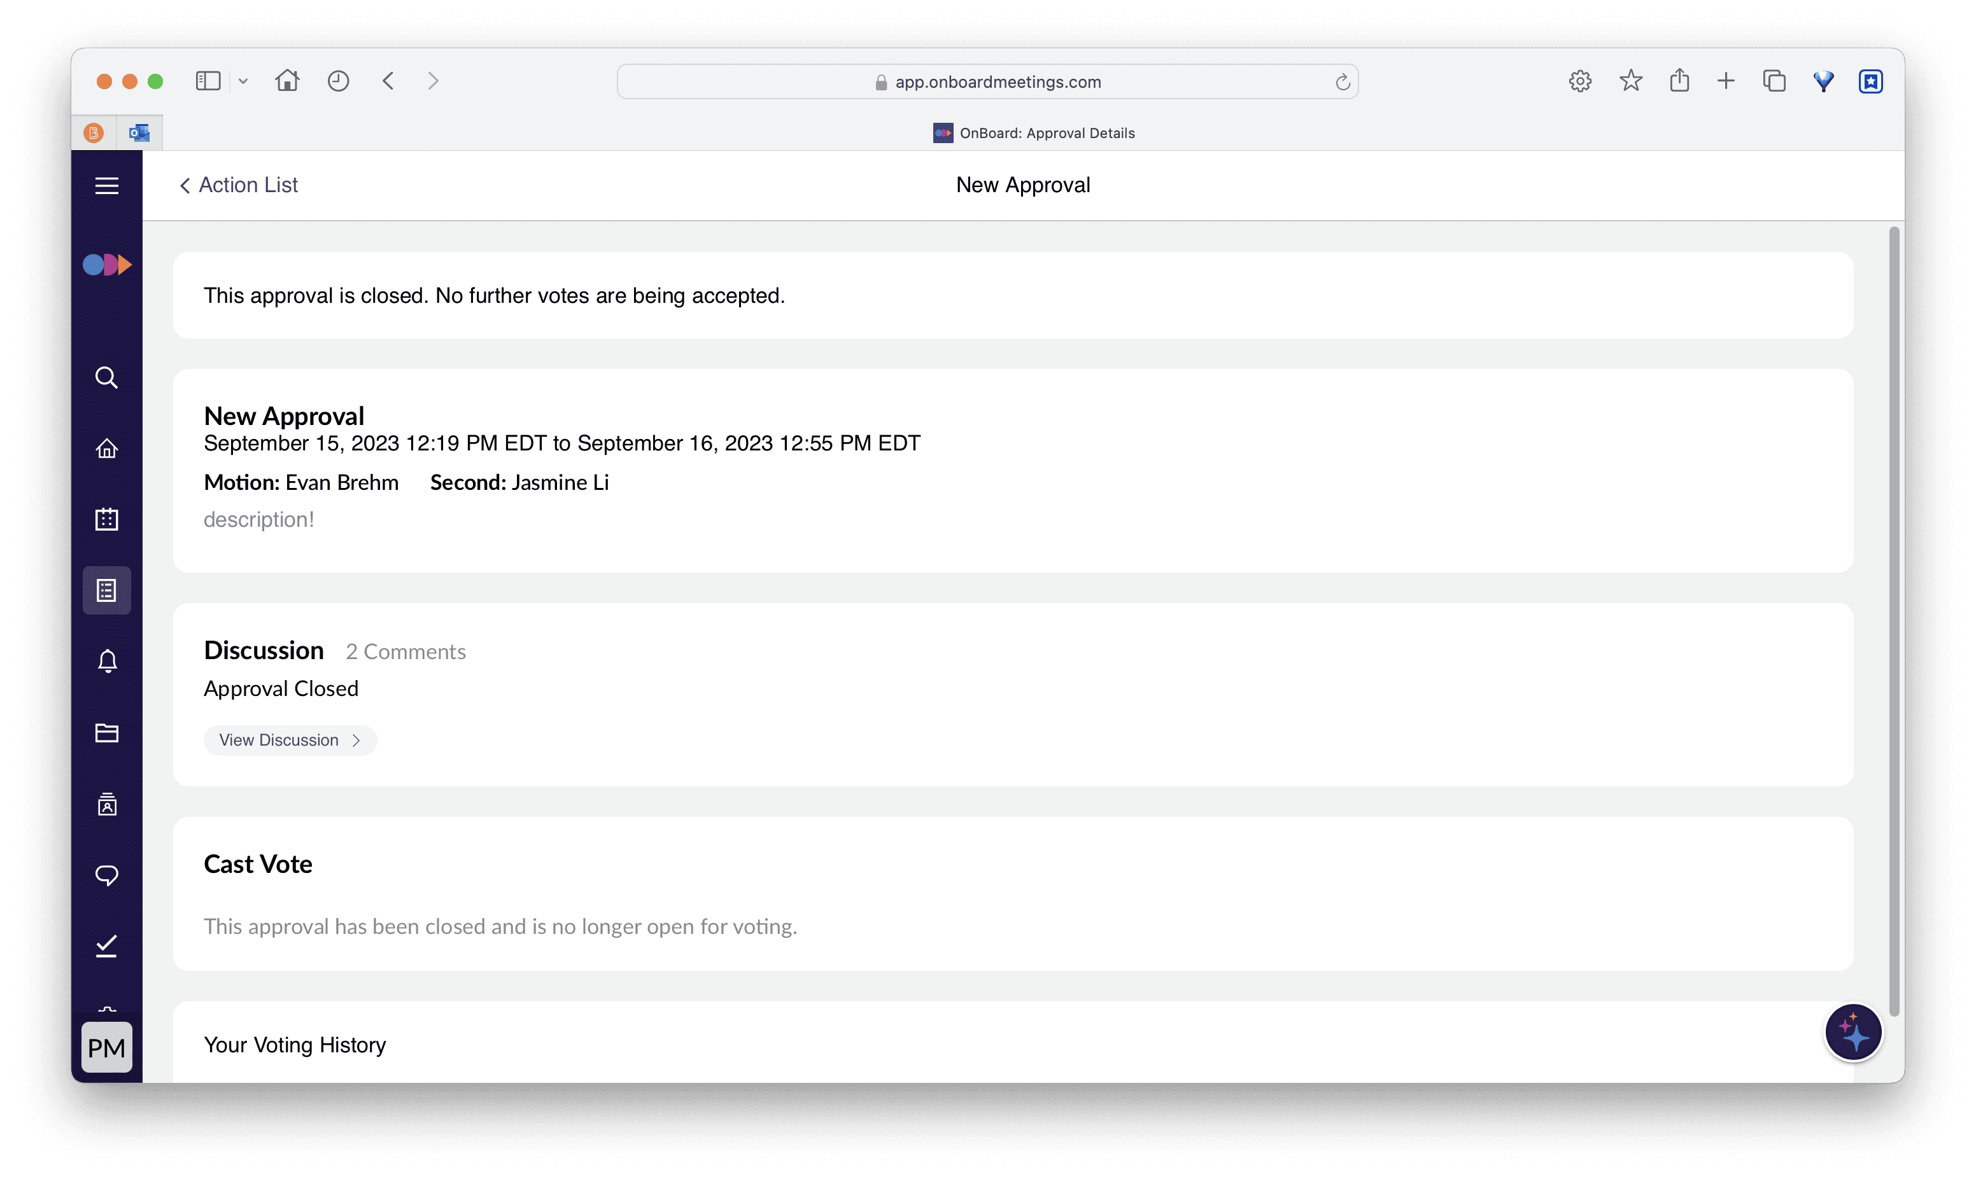Toggle the hamburger menu in sidebar
Viewport: 1976px width, 1177px height.
(x=106, y=186)
